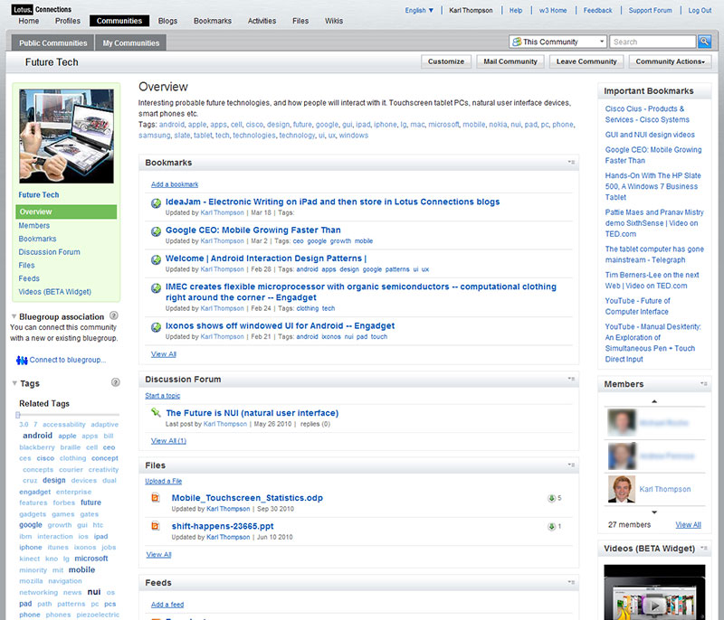Image resolution: width=724 pixels, height=620 pixels.
Task: Click globe icon beside Android Interaction Design Patterns
Action: coord(156,259)
